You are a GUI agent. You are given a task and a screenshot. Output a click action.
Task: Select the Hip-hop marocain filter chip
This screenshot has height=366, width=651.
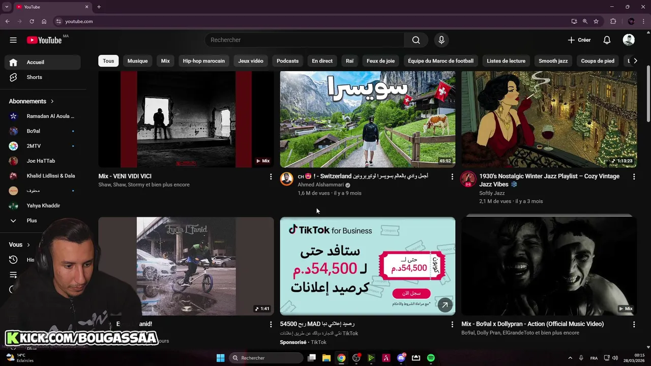(203, 61)
